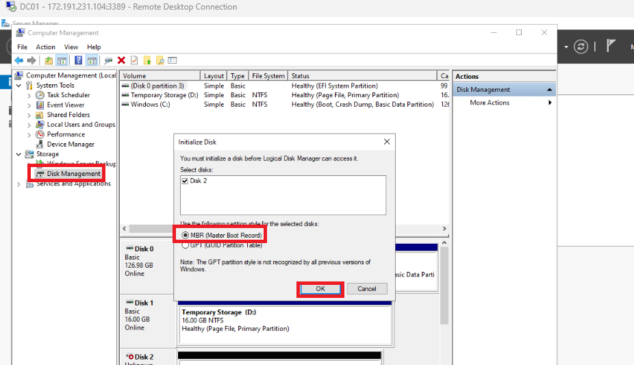Viewport: 634px width, 365px height.
Task: Select Temporary Storage (D:) partition block
Action: 285,324
